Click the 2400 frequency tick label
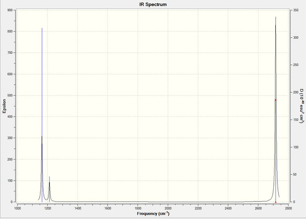This screenshot has height=219, width=306. coord(228,208)
